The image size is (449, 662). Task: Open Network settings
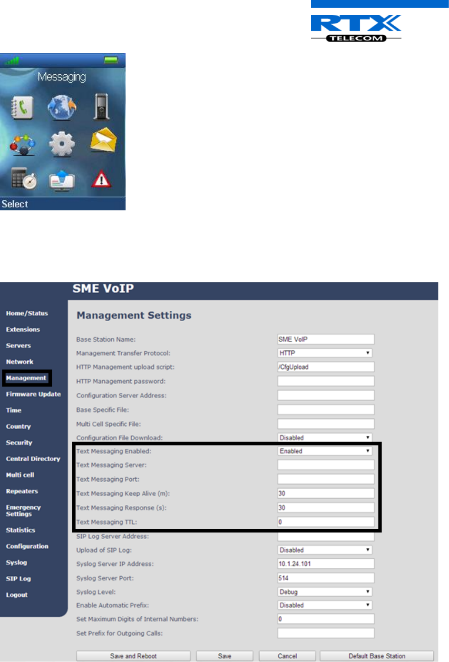click(20, 362)
